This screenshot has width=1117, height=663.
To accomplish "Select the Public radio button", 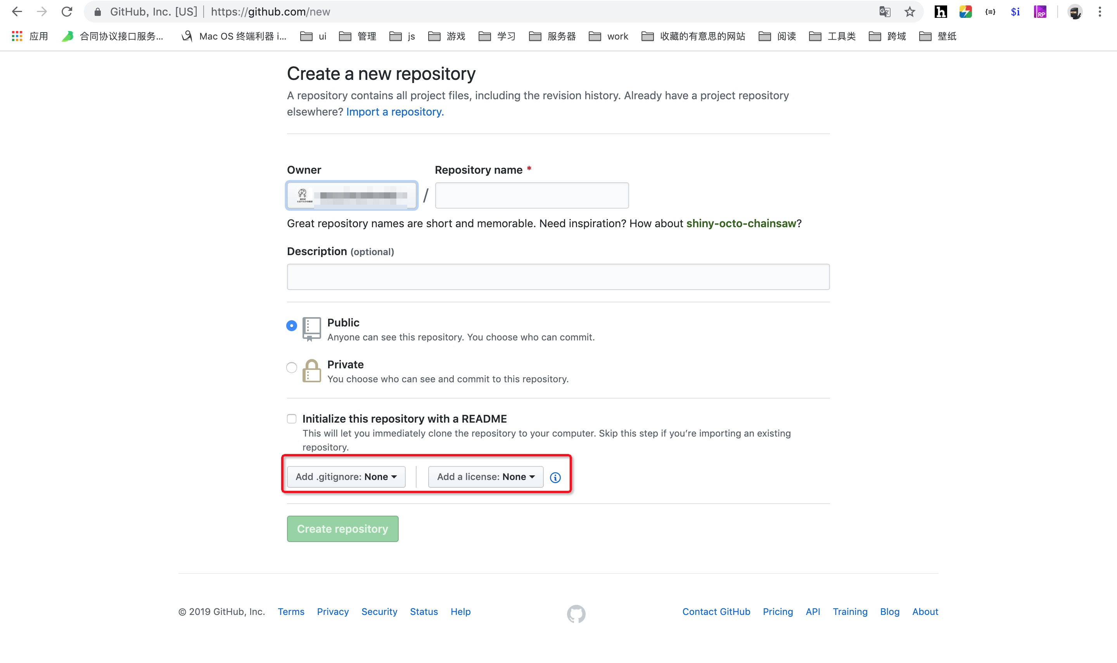I will [x=291, y=326].
